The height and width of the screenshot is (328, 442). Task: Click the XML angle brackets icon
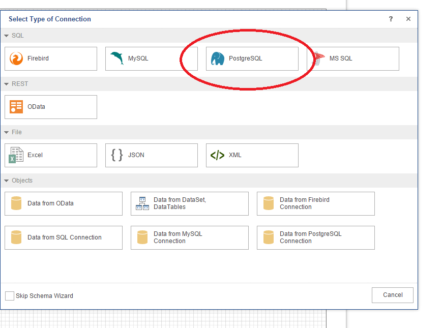pyautogui.click(x=218, y=155)
